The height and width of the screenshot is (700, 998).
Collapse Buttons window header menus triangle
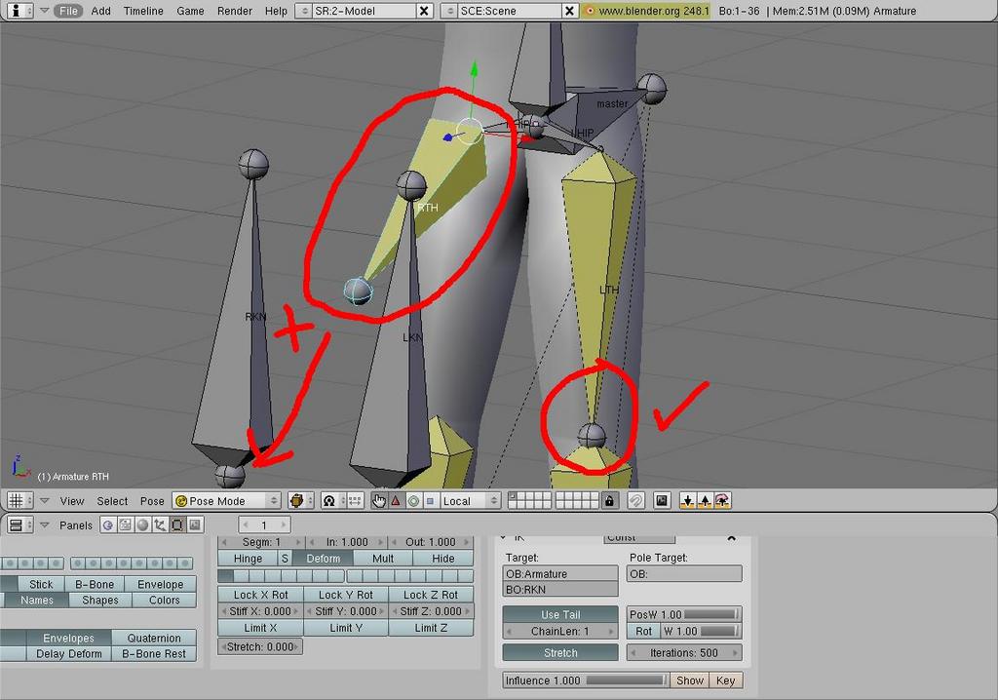44,525
